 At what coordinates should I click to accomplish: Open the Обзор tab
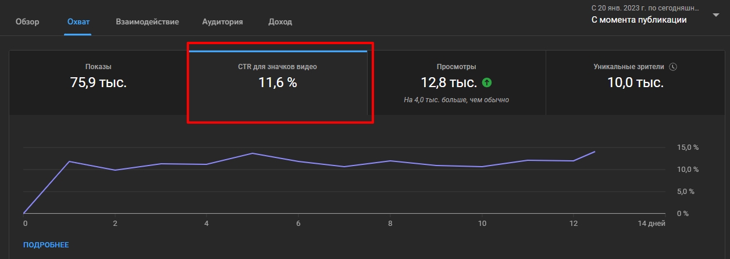click(x=27, y=22)
